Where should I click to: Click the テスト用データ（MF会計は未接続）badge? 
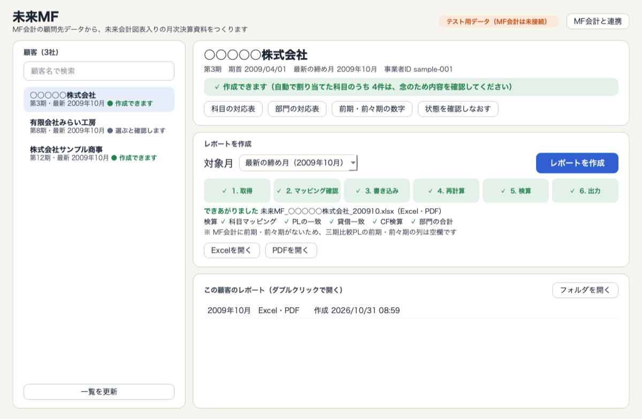pos(499,21)
